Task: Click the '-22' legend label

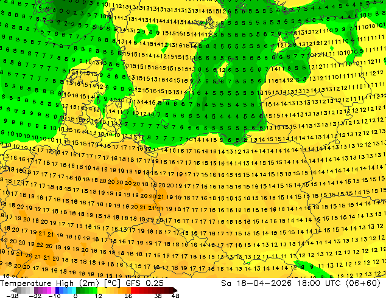Action: click(35, 296)
